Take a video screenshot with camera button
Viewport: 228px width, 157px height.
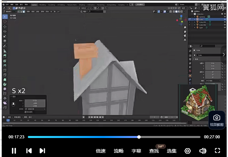click(216, 118)
